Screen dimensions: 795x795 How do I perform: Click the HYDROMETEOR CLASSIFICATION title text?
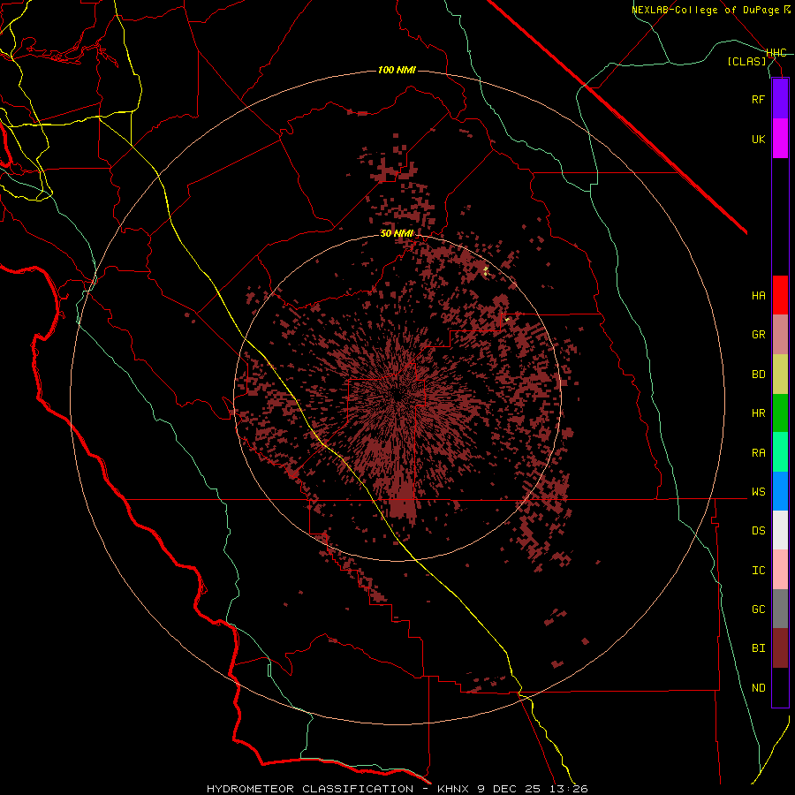click(310, 789)
